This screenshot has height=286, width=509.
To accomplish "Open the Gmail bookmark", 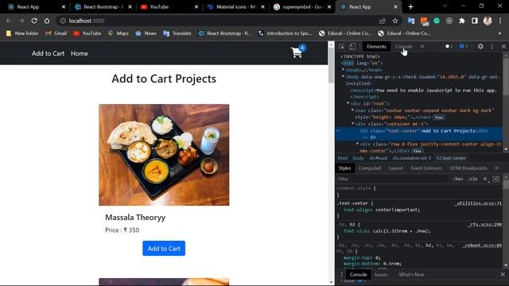I will click(x=56, y=33).
